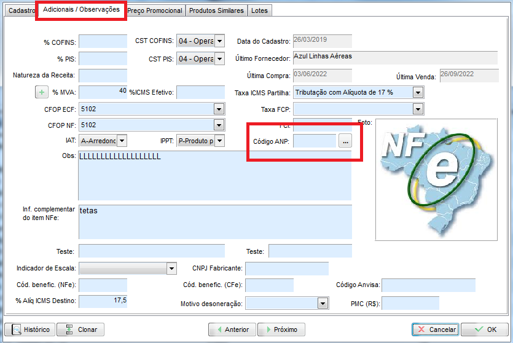Image resolution: width=513 pixels, height=343 pixels.
Task: Click the NFe product photo image
Action: coord(436,179)
